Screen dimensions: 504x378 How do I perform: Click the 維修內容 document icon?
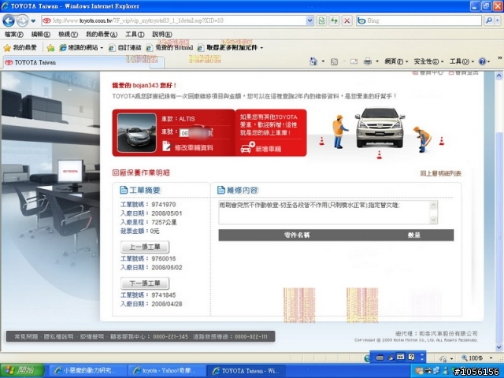coord(221,190)
